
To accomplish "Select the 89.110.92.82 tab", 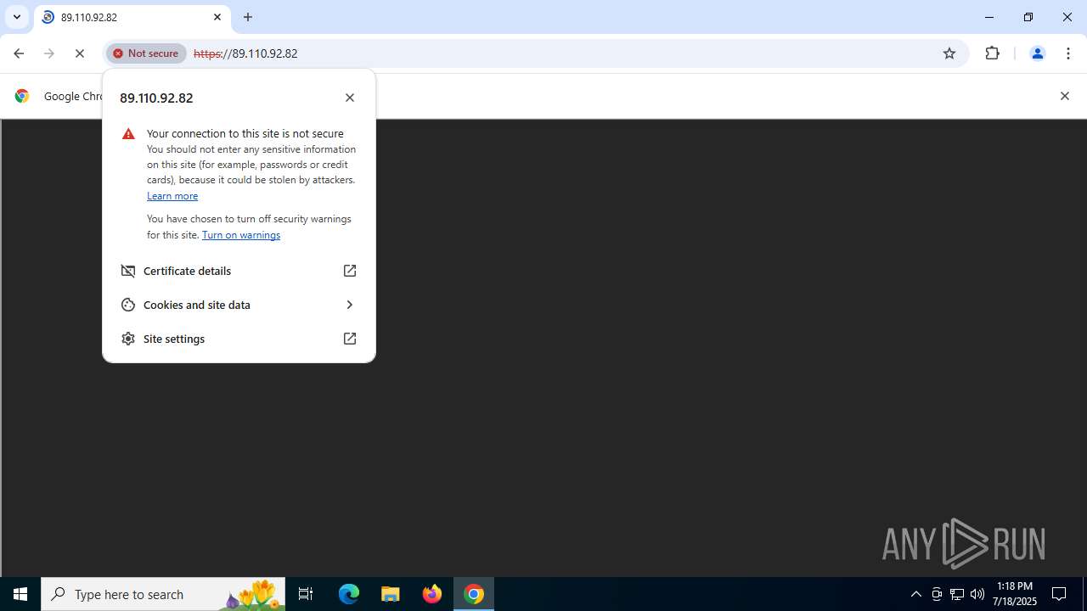I will pos(132,17).
